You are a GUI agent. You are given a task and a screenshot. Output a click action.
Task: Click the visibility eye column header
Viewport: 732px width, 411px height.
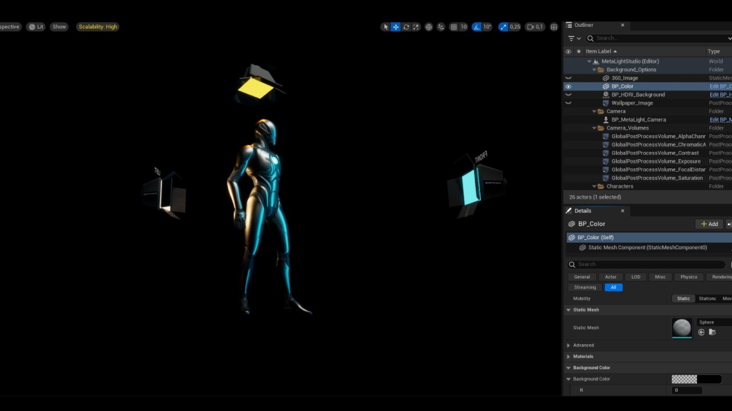[x=568, y=51]
